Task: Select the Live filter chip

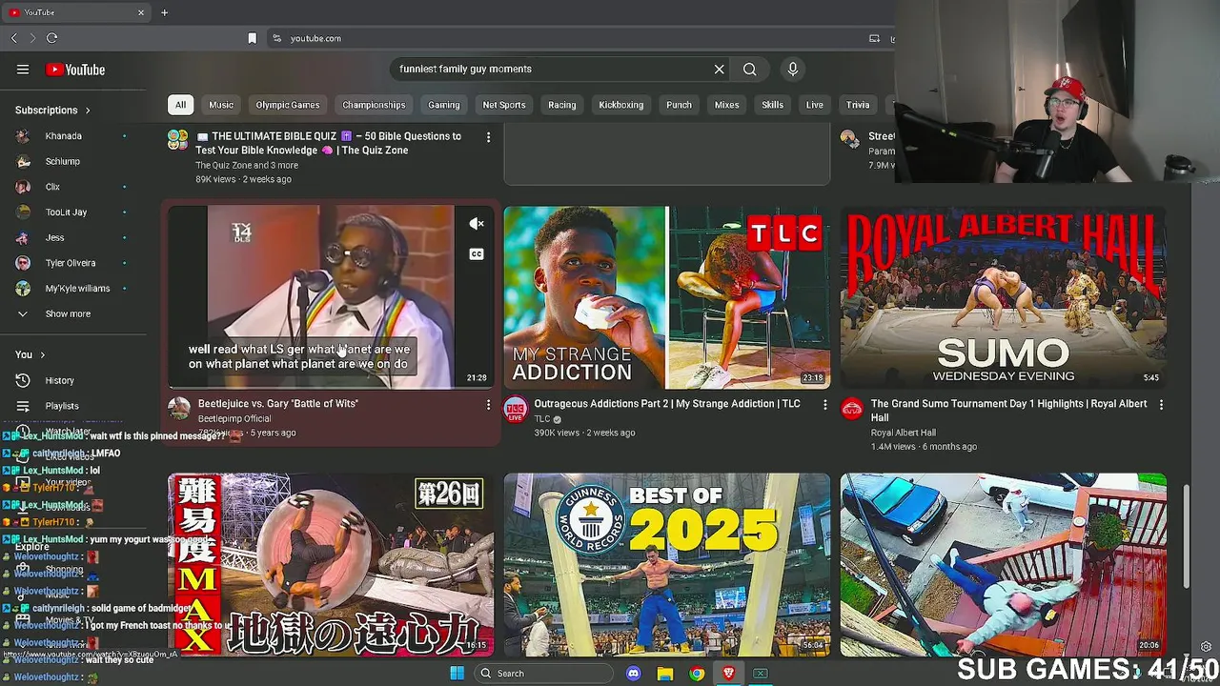Action: (814, 105)
